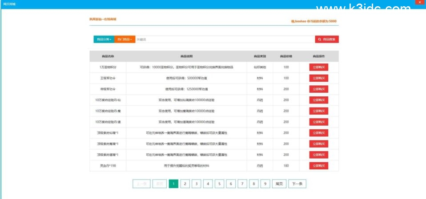Go to page 9 in pagination

coord(265,184)
